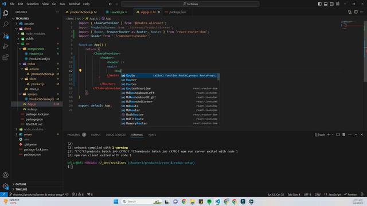
Task: Open Customize Layout icon in title bar
Action: click(338, 4)
